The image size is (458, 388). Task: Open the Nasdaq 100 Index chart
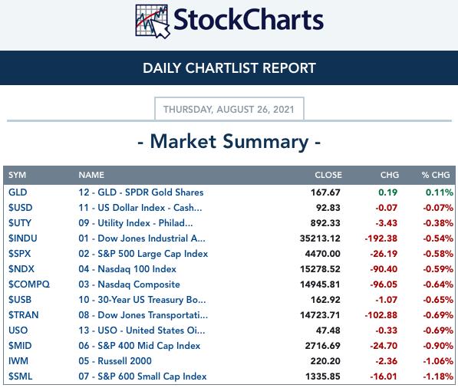[x=127, y=269]
